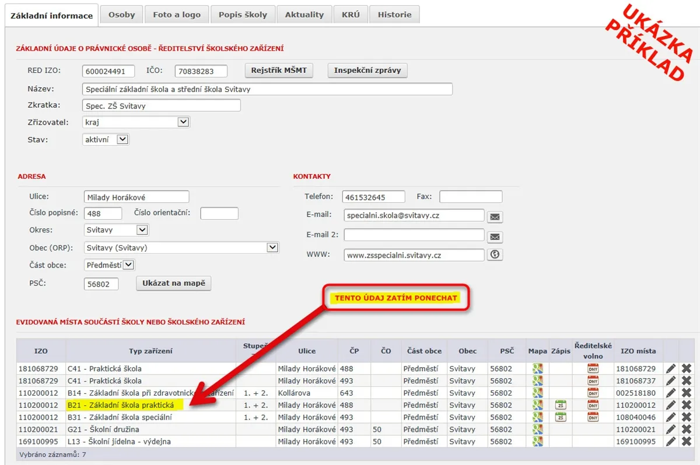This screenshot has height=465, width=700.
Task: Edit the B14 row with the pencil icon
Action: (x=671, y=393)
